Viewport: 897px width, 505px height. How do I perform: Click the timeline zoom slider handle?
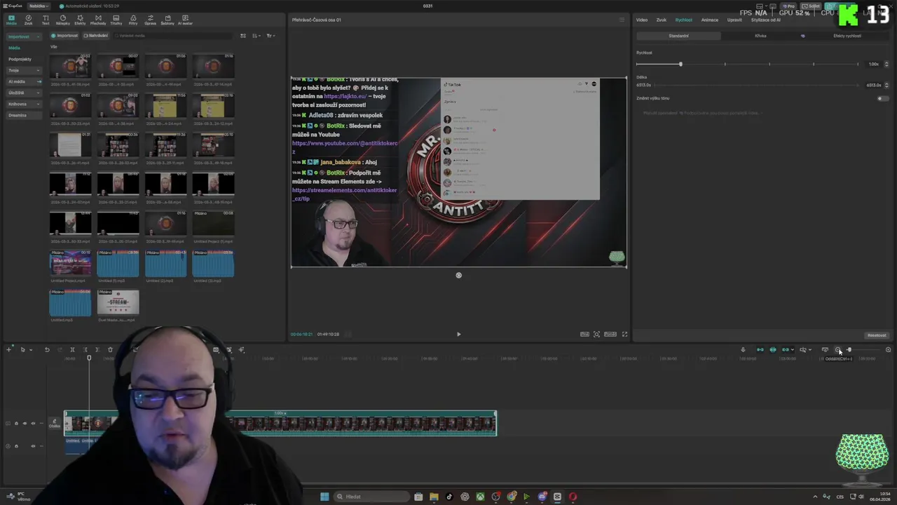pyautogui.click(x=849, y=350)
